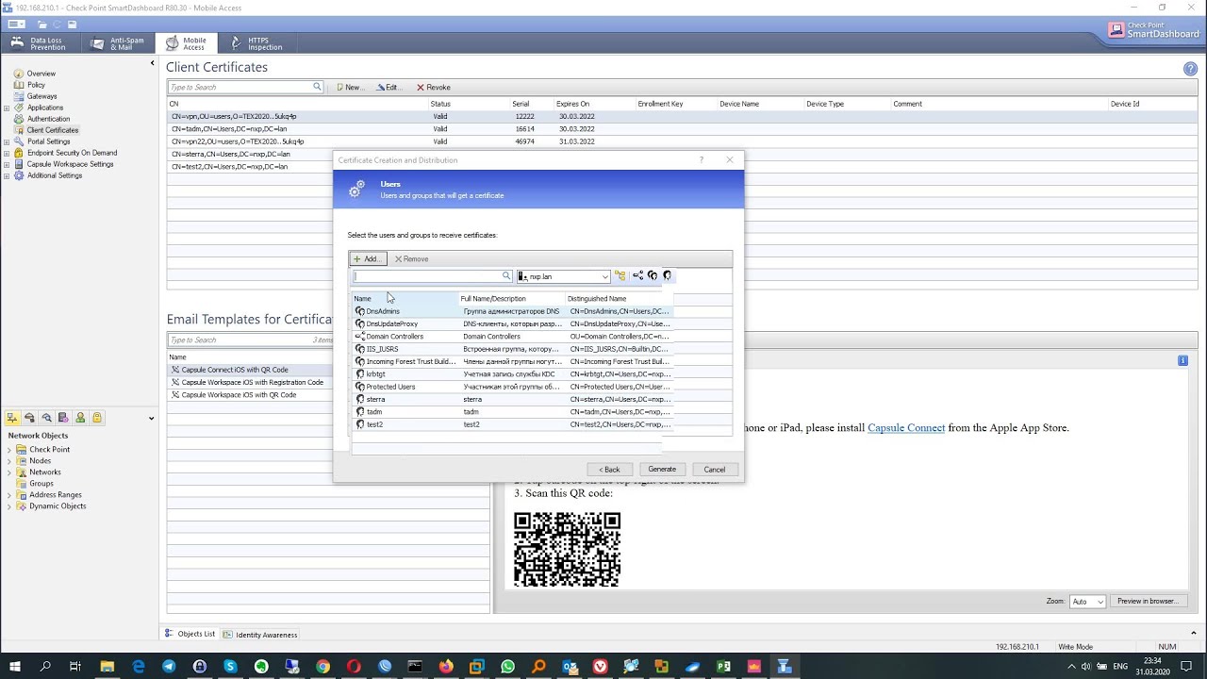Expand the Check Point objects folder
Image resolution: width=1207 pixels, height=679 pixels.
tap(9, 450)
